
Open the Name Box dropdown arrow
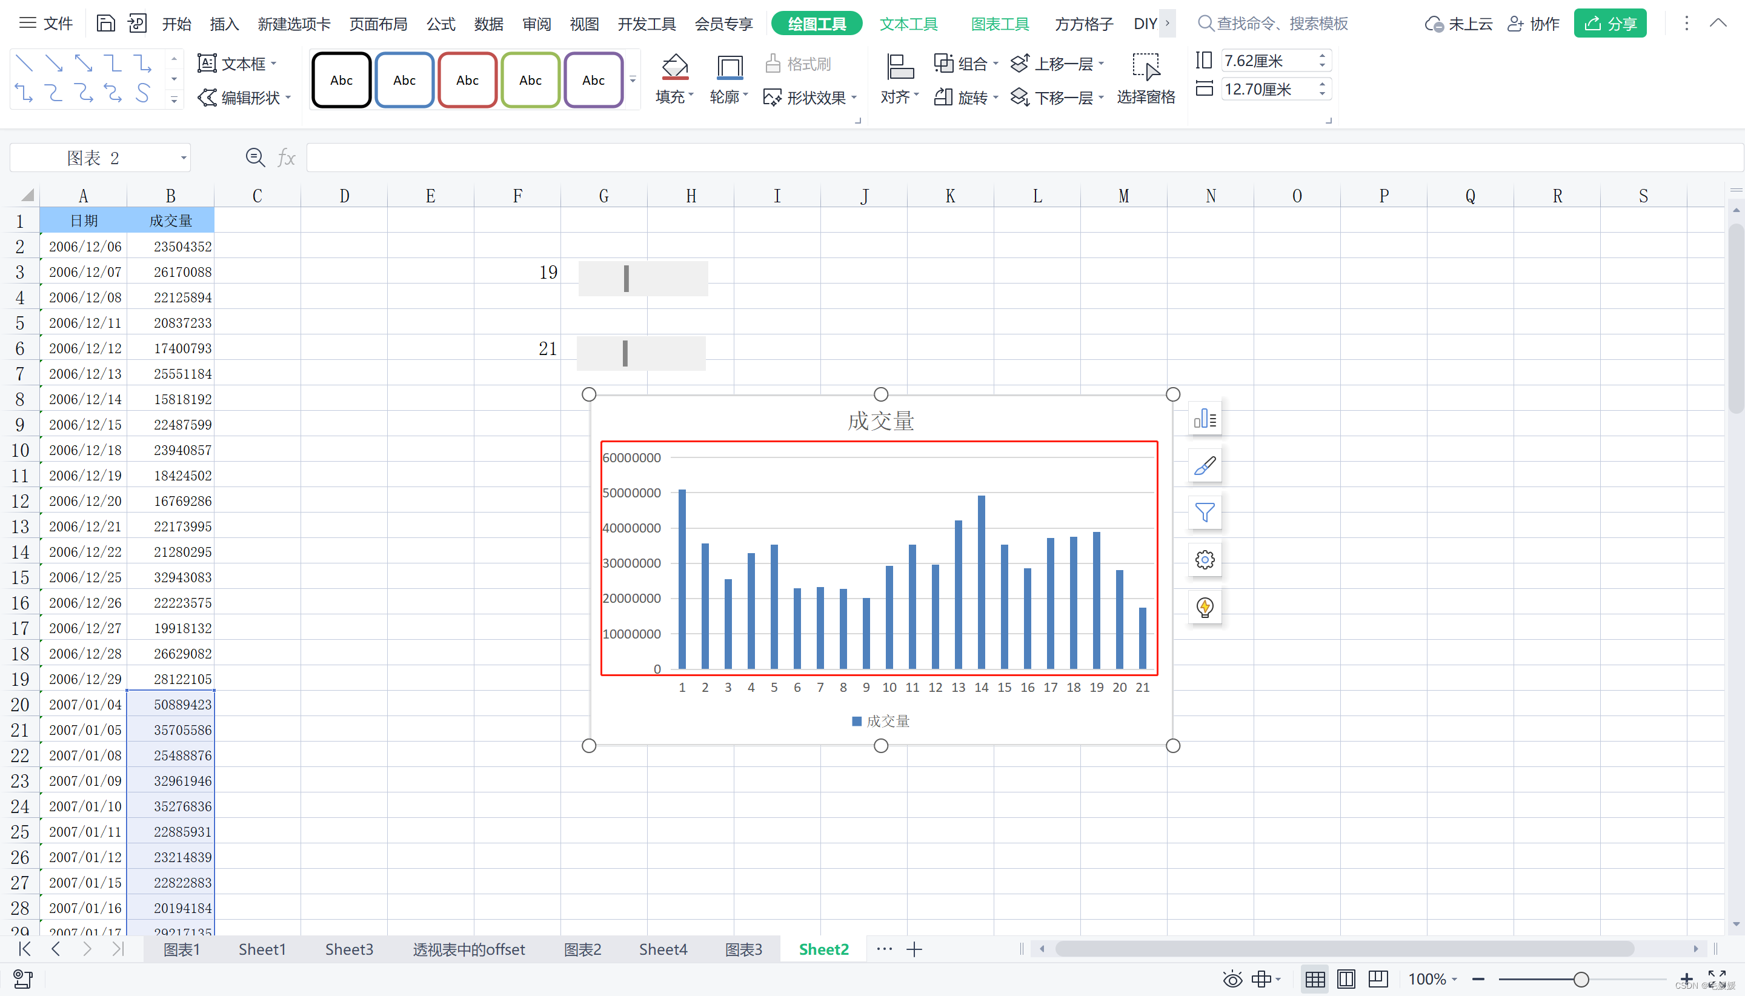pos(184,158)
